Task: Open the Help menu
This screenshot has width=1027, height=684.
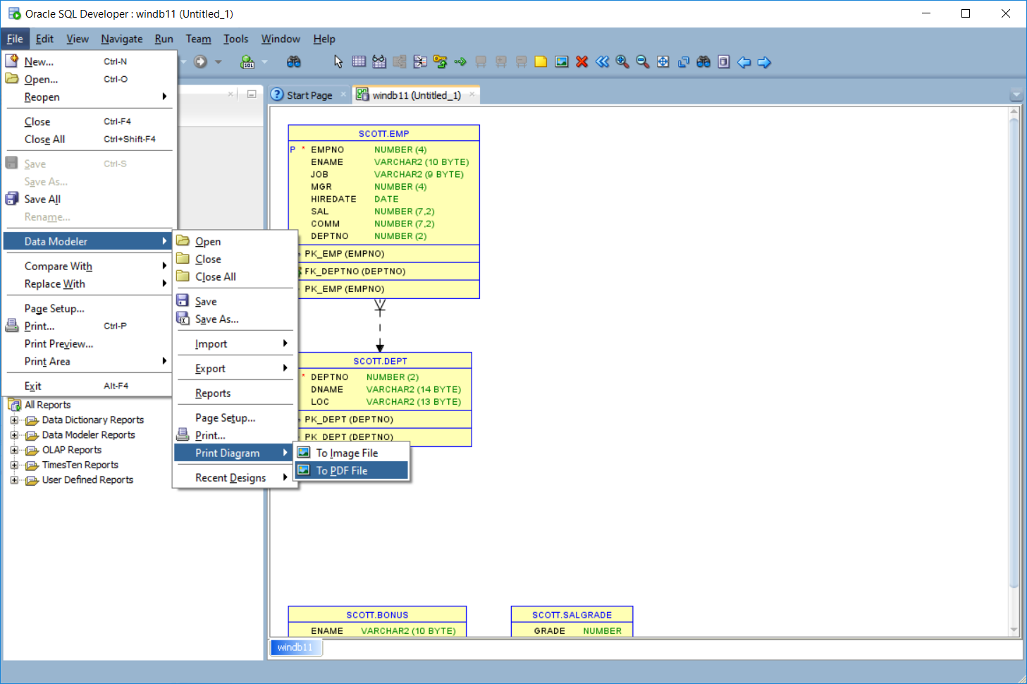Action: point(324,39)
